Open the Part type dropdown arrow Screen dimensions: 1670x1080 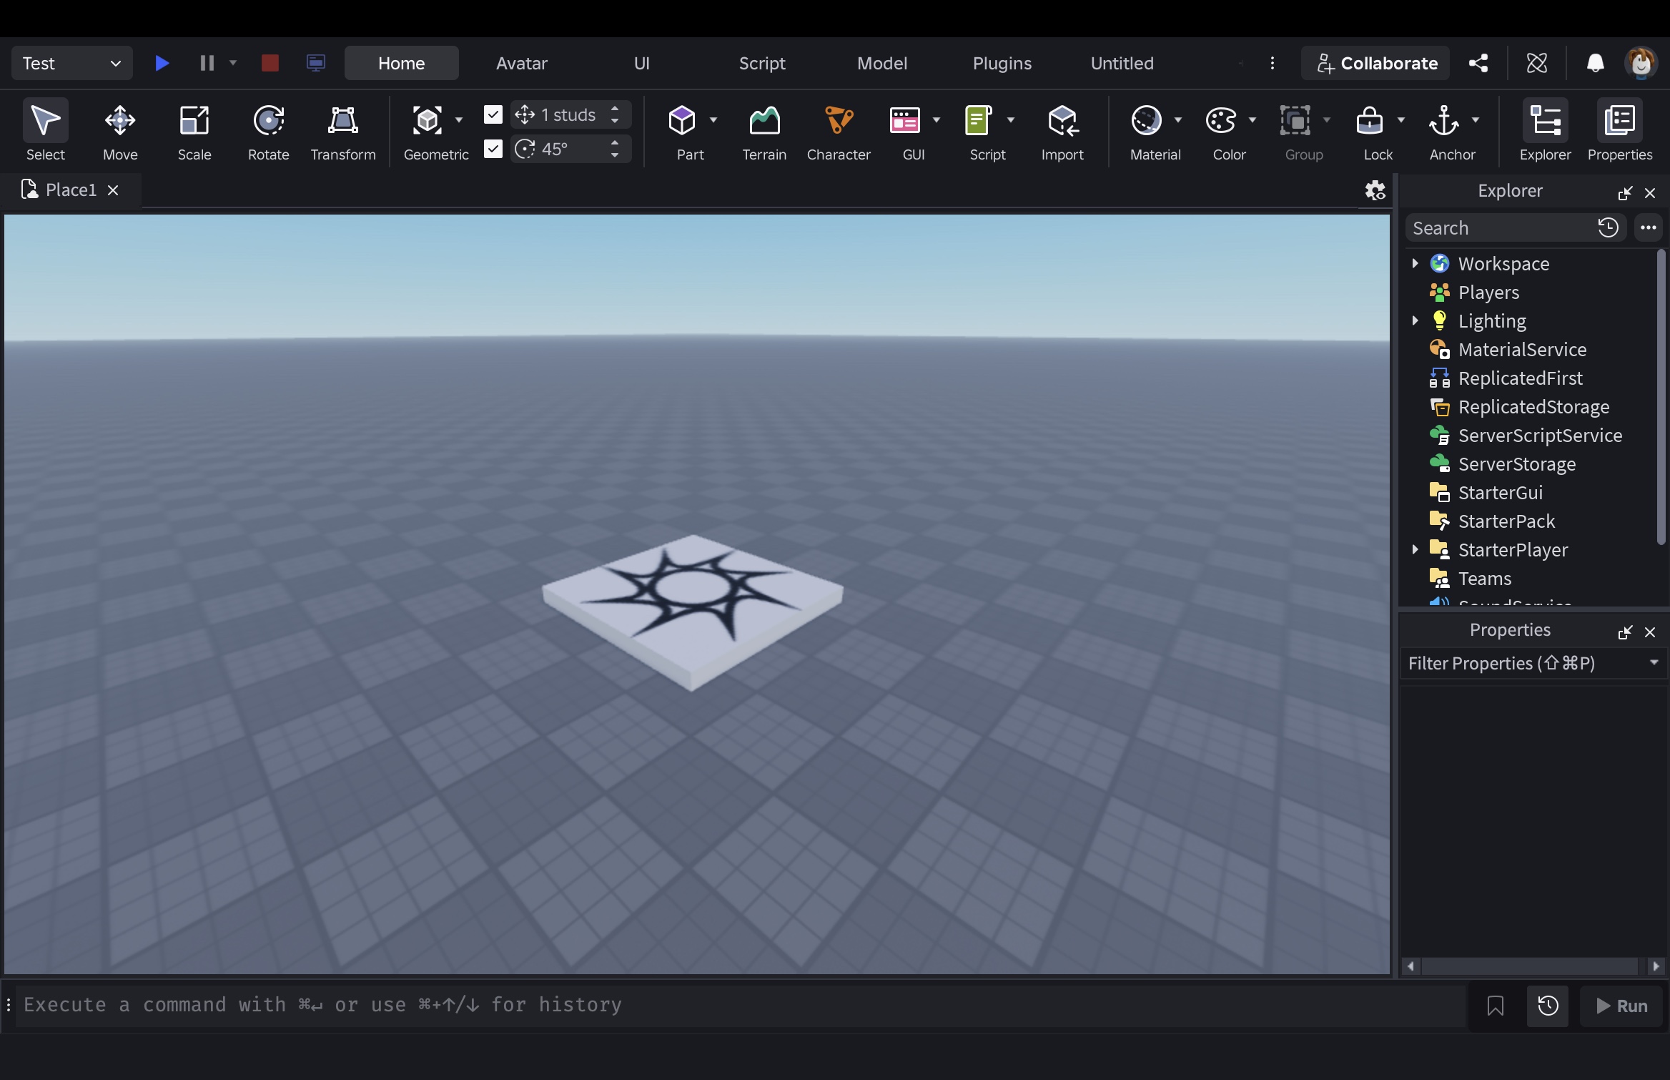pos(713,120)
